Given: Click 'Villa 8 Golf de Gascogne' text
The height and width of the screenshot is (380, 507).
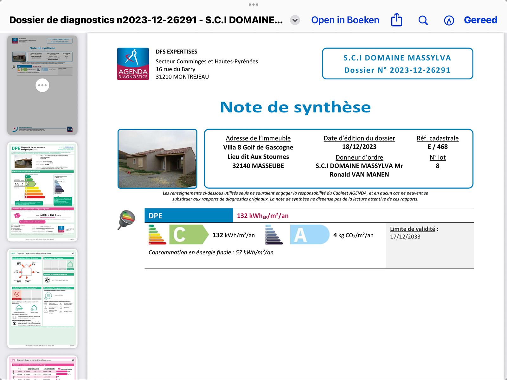Looking at the screenshot, I should pos(258,147).
